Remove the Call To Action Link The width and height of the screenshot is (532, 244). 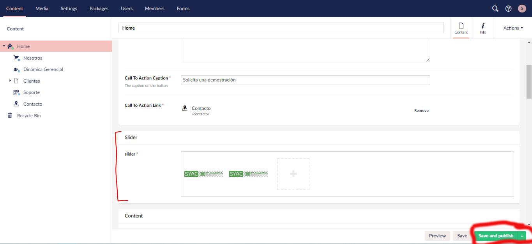click(x=421, y=111)
